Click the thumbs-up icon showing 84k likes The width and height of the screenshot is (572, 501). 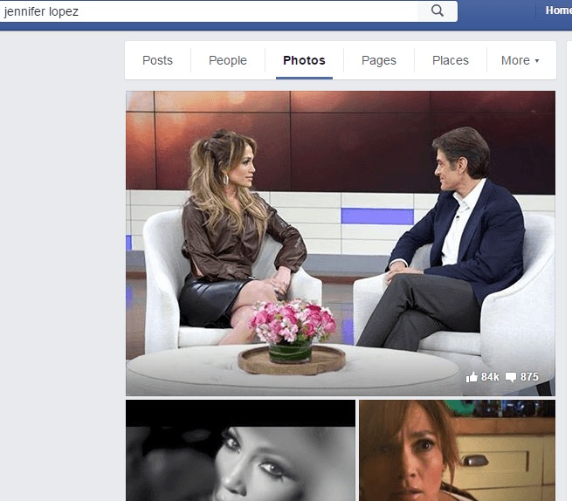[472, 377]
